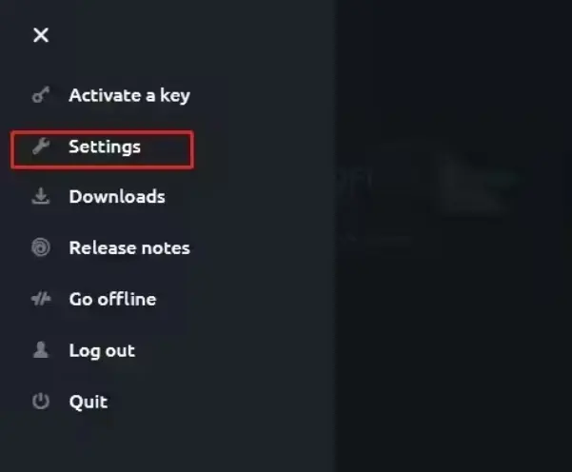Open the Activate a key entry
Screen dimensions: 572x472
[x=111, y=95]
